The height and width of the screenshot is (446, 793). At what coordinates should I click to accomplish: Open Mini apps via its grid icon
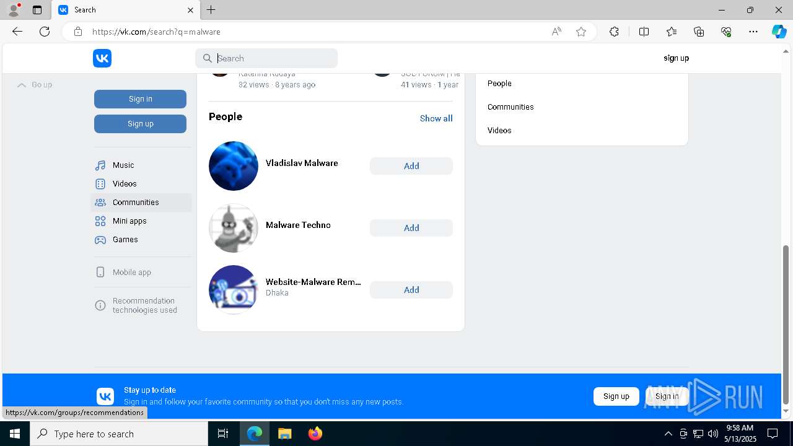click(100, 221)
